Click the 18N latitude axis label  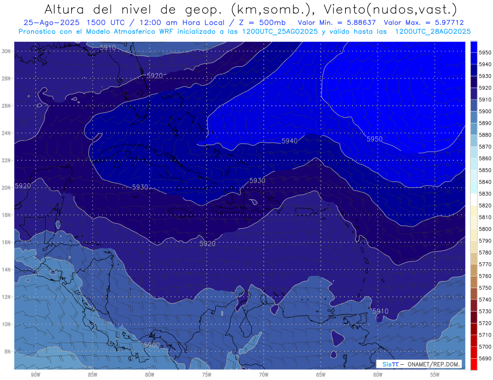[6, 215]
